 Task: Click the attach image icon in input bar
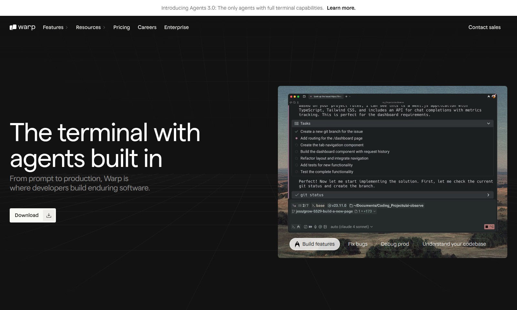click(x=325, y=227)
